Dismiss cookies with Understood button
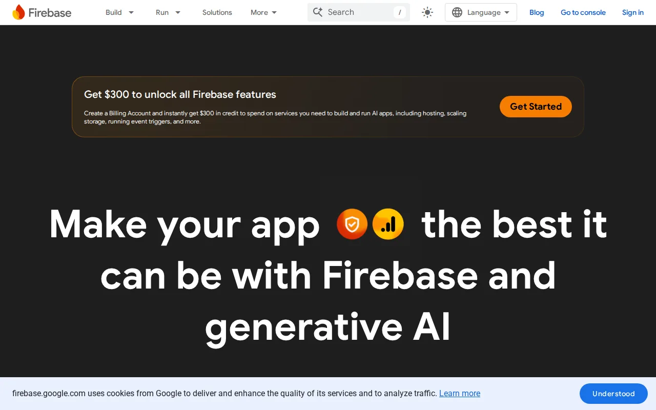The width and height of the screenshot is (656, 410). tap(613, 394)
